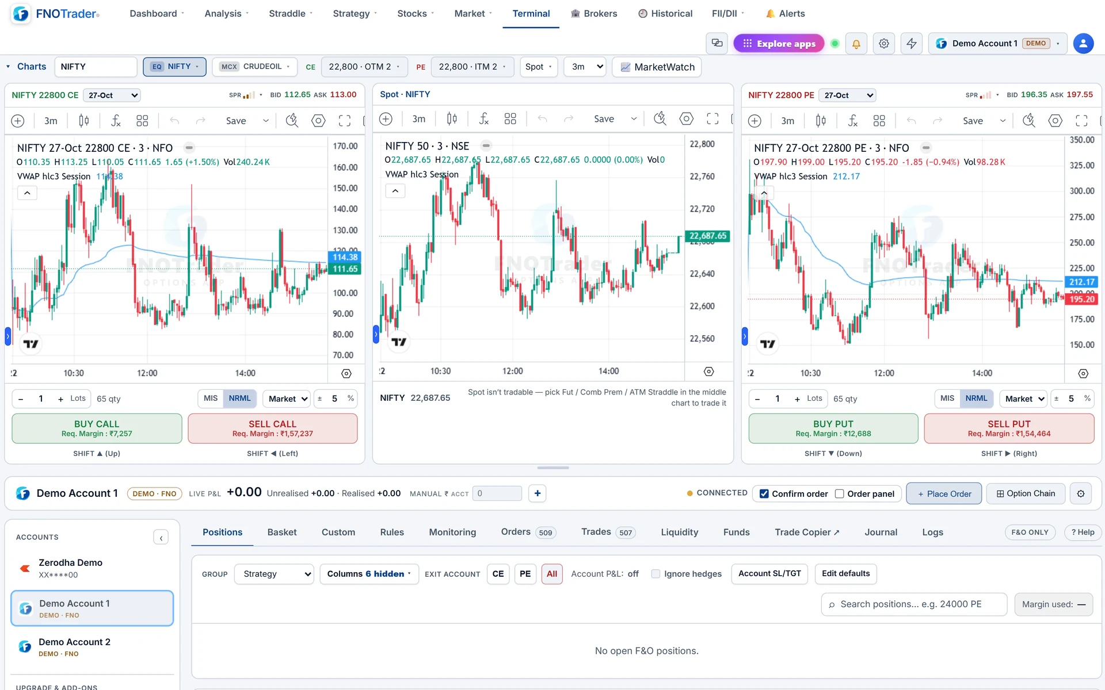Open the 3m timeframe dropdown in top bar
Image resolution: width=1105 pixels, height=690 pixels.
[x=585, y=67]
